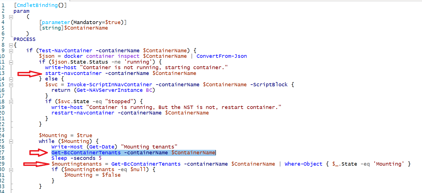The image size is (422, 193).
Task: Click the docker command word
Action: (73, 56)
